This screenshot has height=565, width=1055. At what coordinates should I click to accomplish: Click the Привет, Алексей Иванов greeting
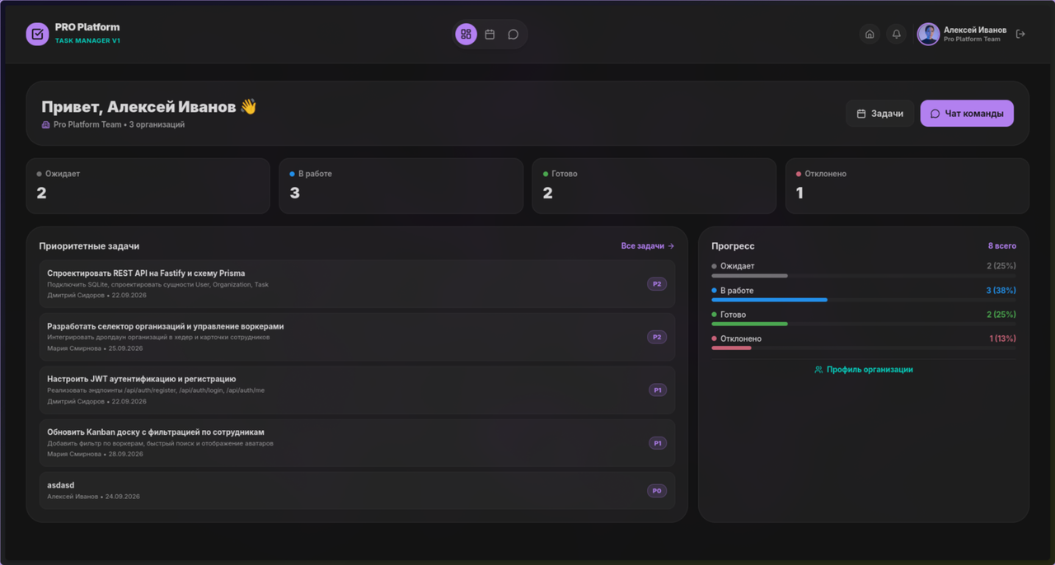pyautogui.click(x=149, y=107)
